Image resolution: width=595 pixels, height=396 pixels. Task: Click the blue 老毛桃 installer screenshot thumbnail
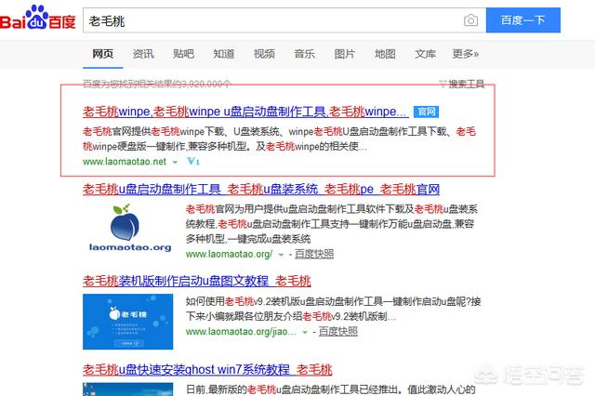pyautogui.click(x=128, y=322)
